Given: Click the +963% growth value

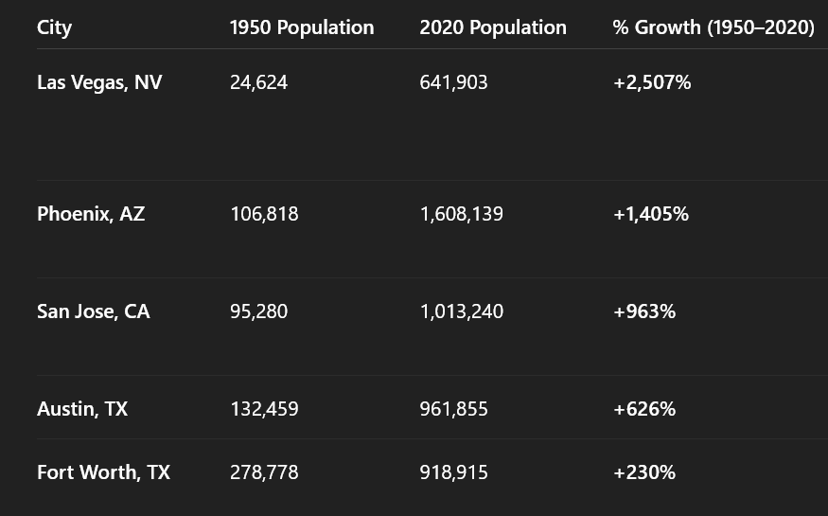Looking at the screenshot, I should point(644,311).
